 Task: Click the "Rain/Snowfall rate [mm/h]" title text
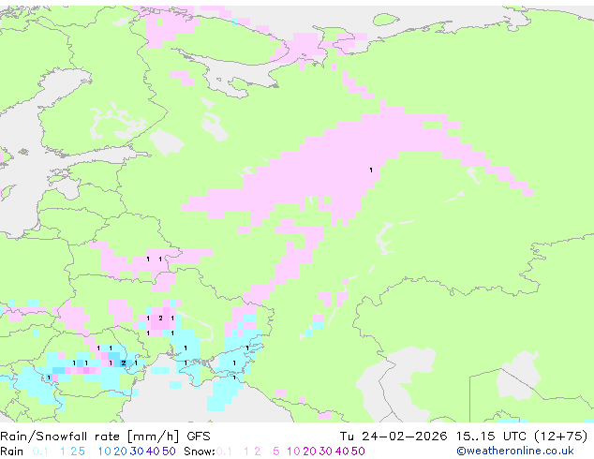89,437
